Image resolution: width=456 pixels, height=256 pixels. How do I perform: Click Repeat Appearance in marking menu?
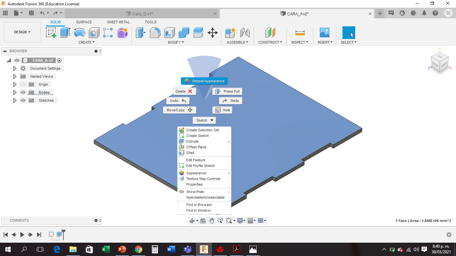204,81
